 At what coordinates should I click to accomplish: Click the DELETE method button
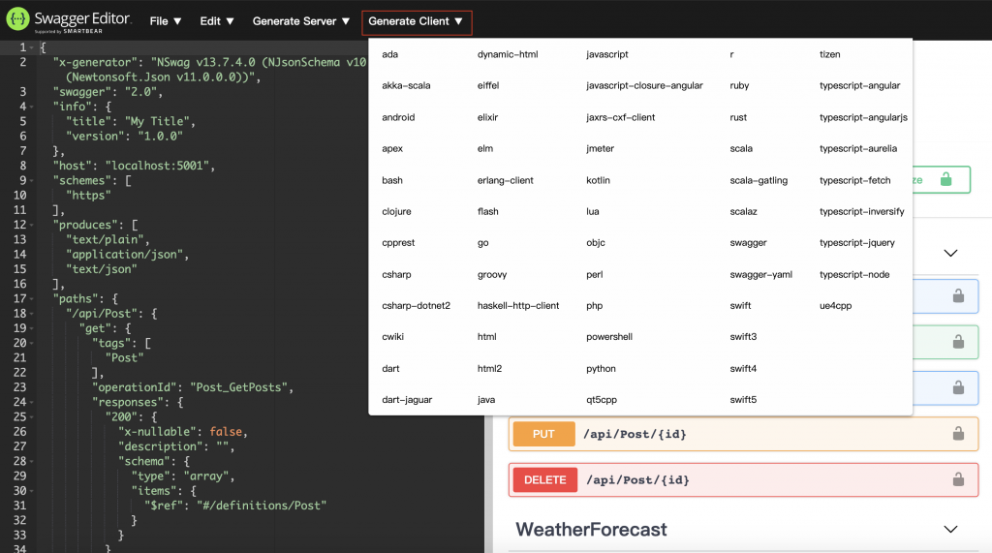pos(544,480)
